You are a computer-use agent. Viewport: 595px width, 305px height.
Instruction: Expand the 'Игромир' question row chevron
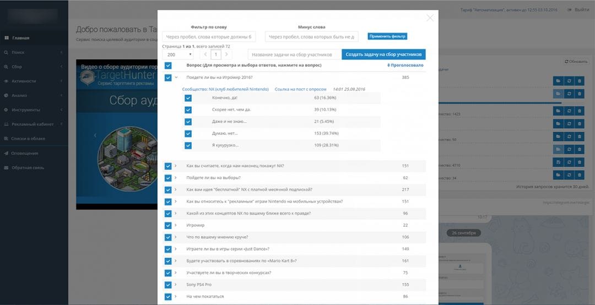point(176,225)
